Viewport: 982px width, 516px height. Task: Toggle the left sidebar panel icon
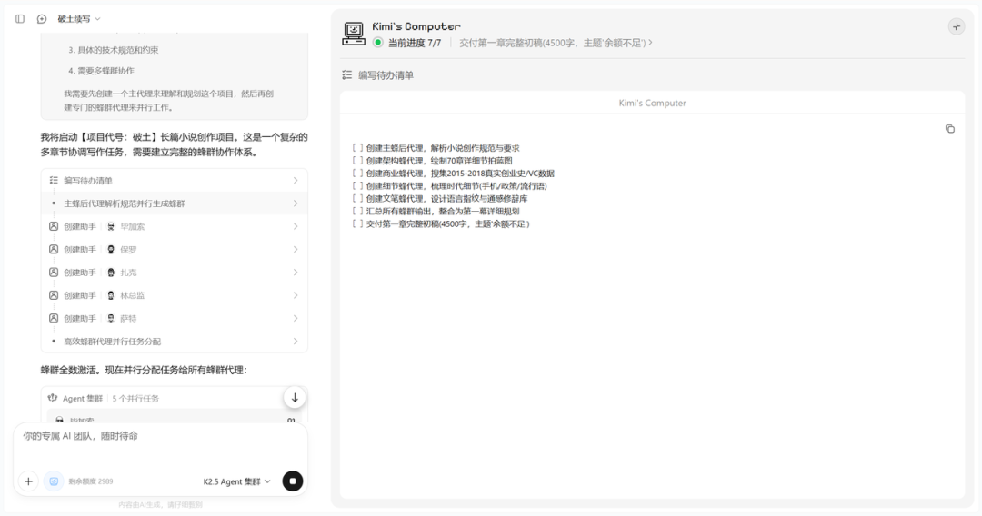coord(20,19)
